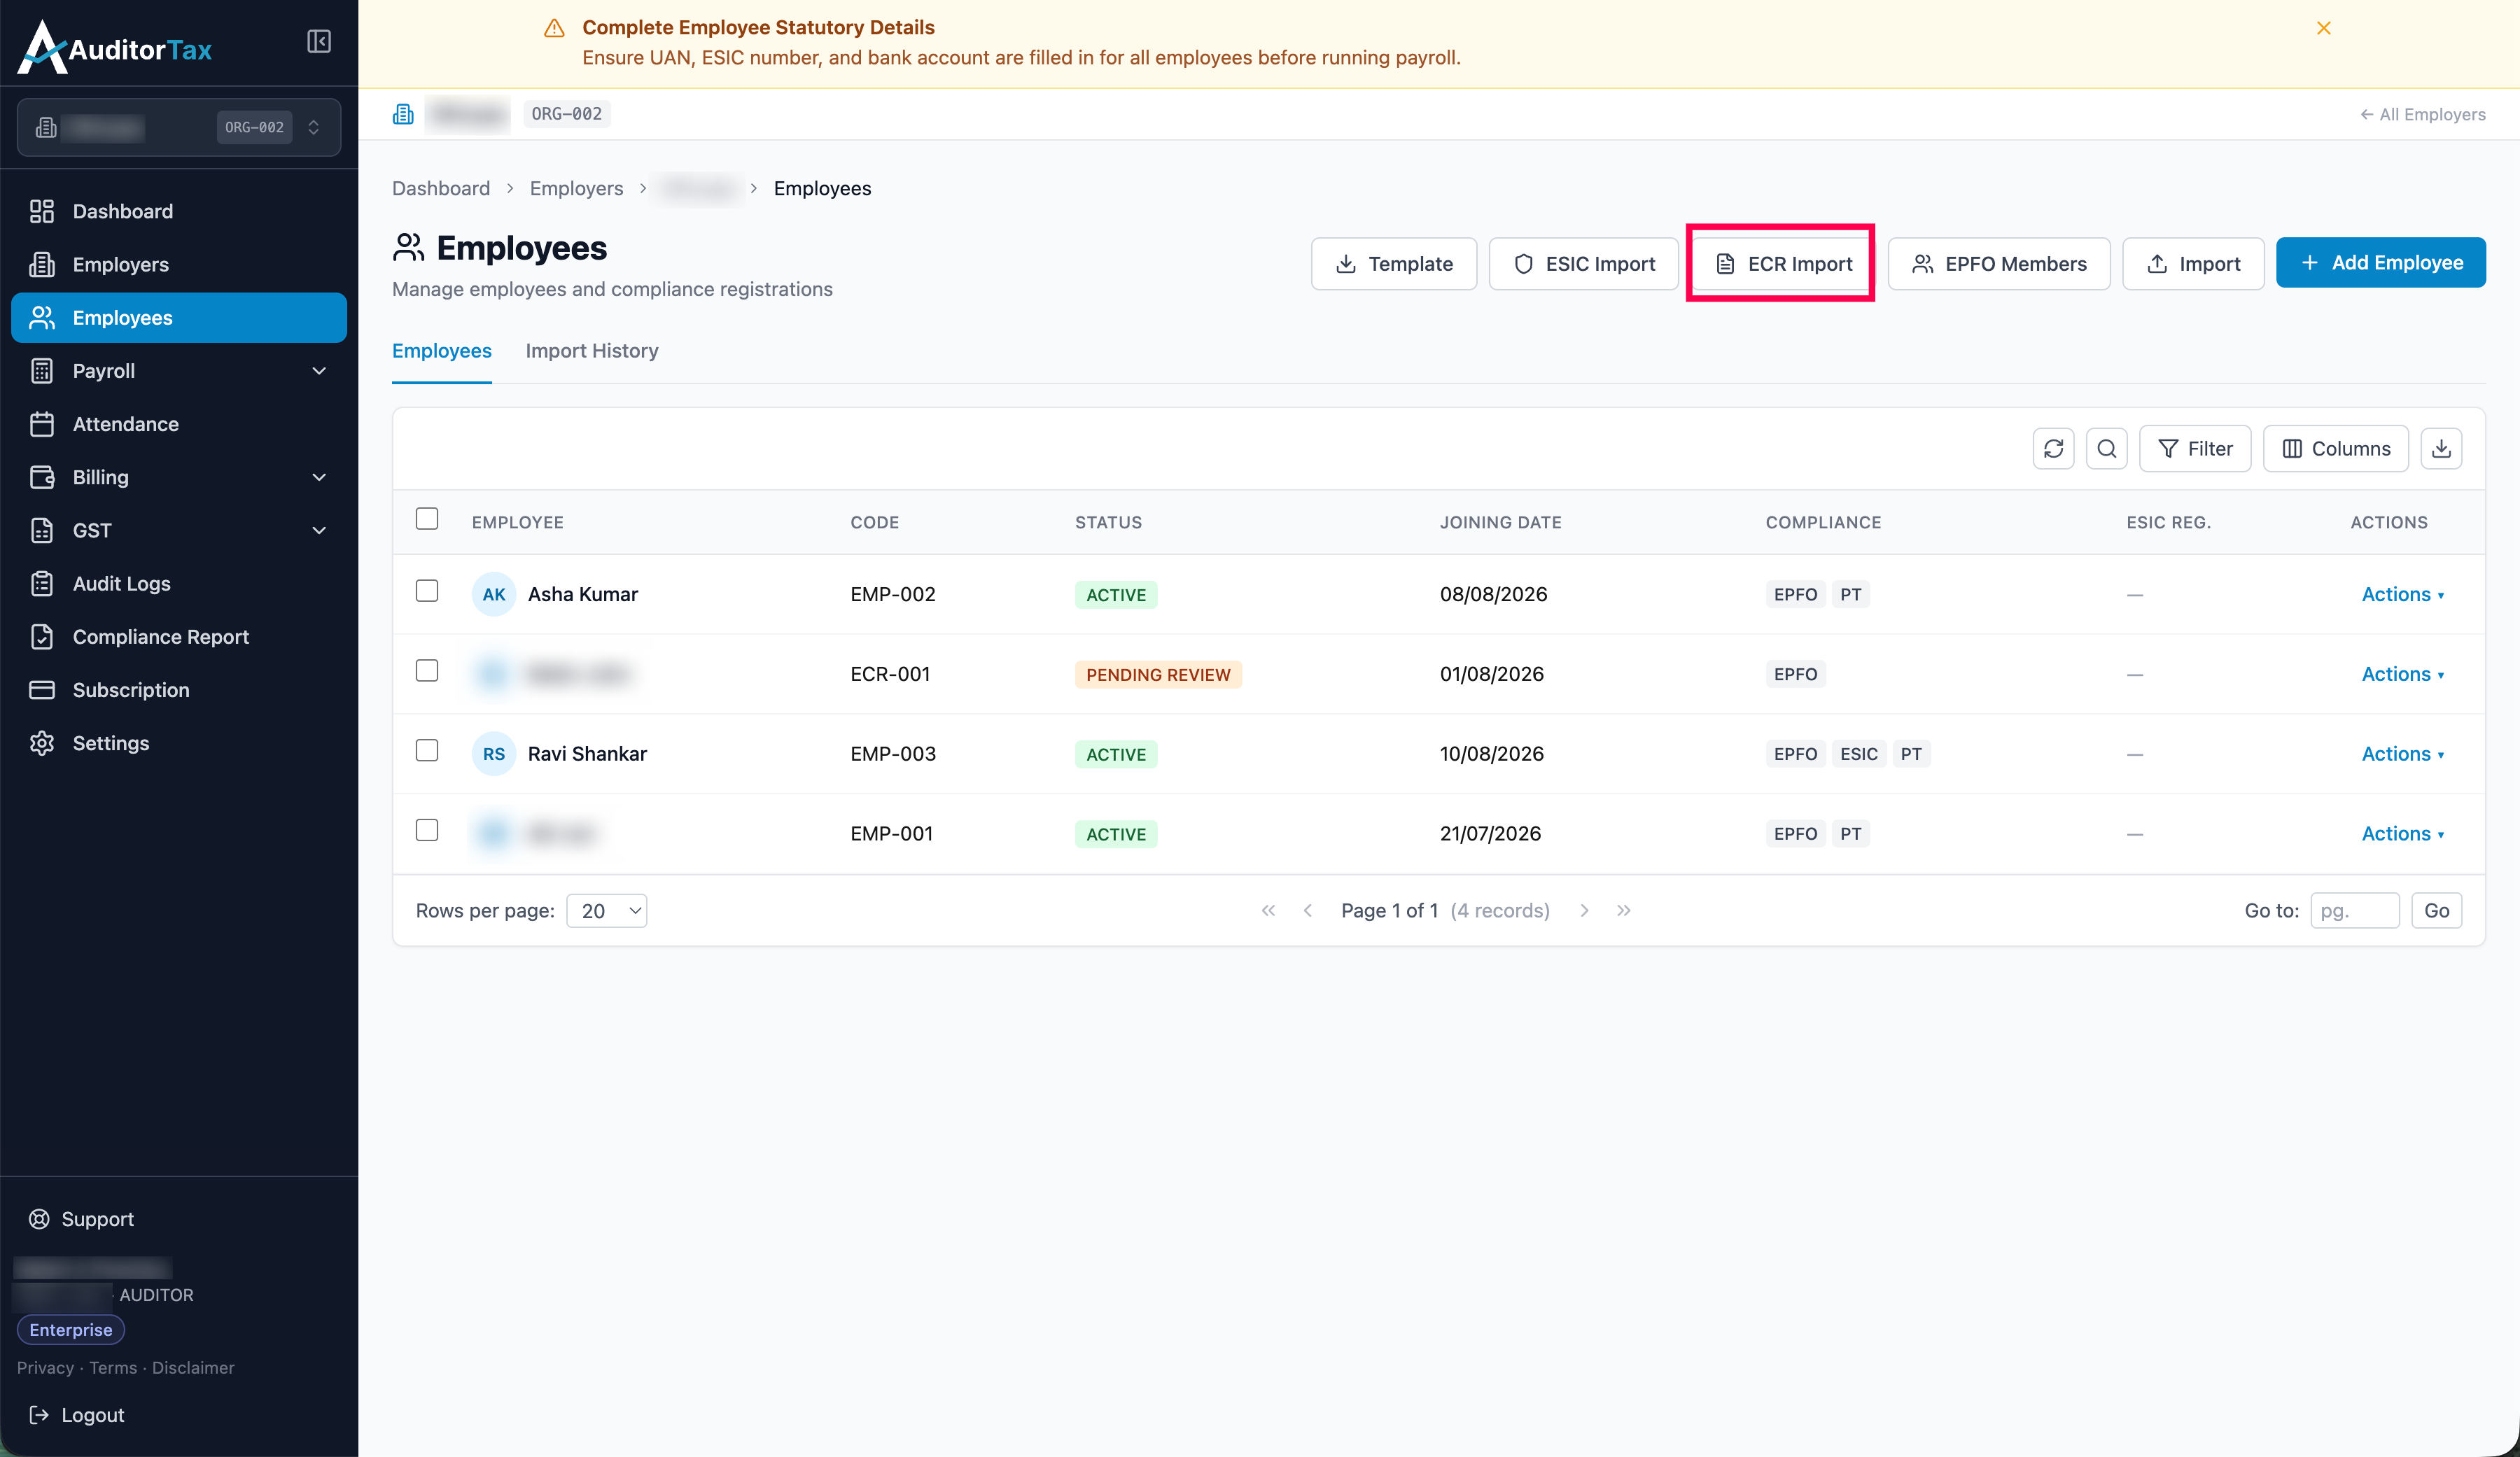Image resolution: width=2520 pixels, height=1457 pixels.
Task: Dismiss the statutory details warning banner
Action: [2323, 28]
